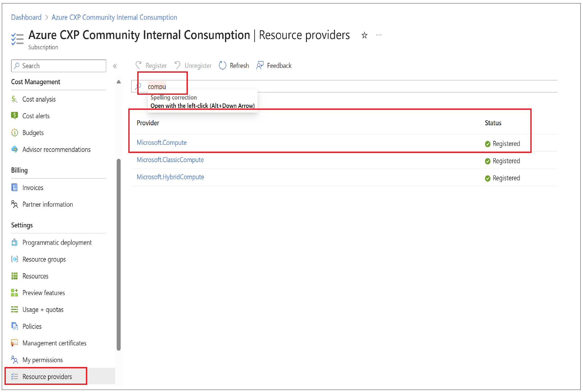The height and width of the screenshot is (392, 583).
Task: Open Resource groups
Action: pyautogui.click(x=44, y=259)
